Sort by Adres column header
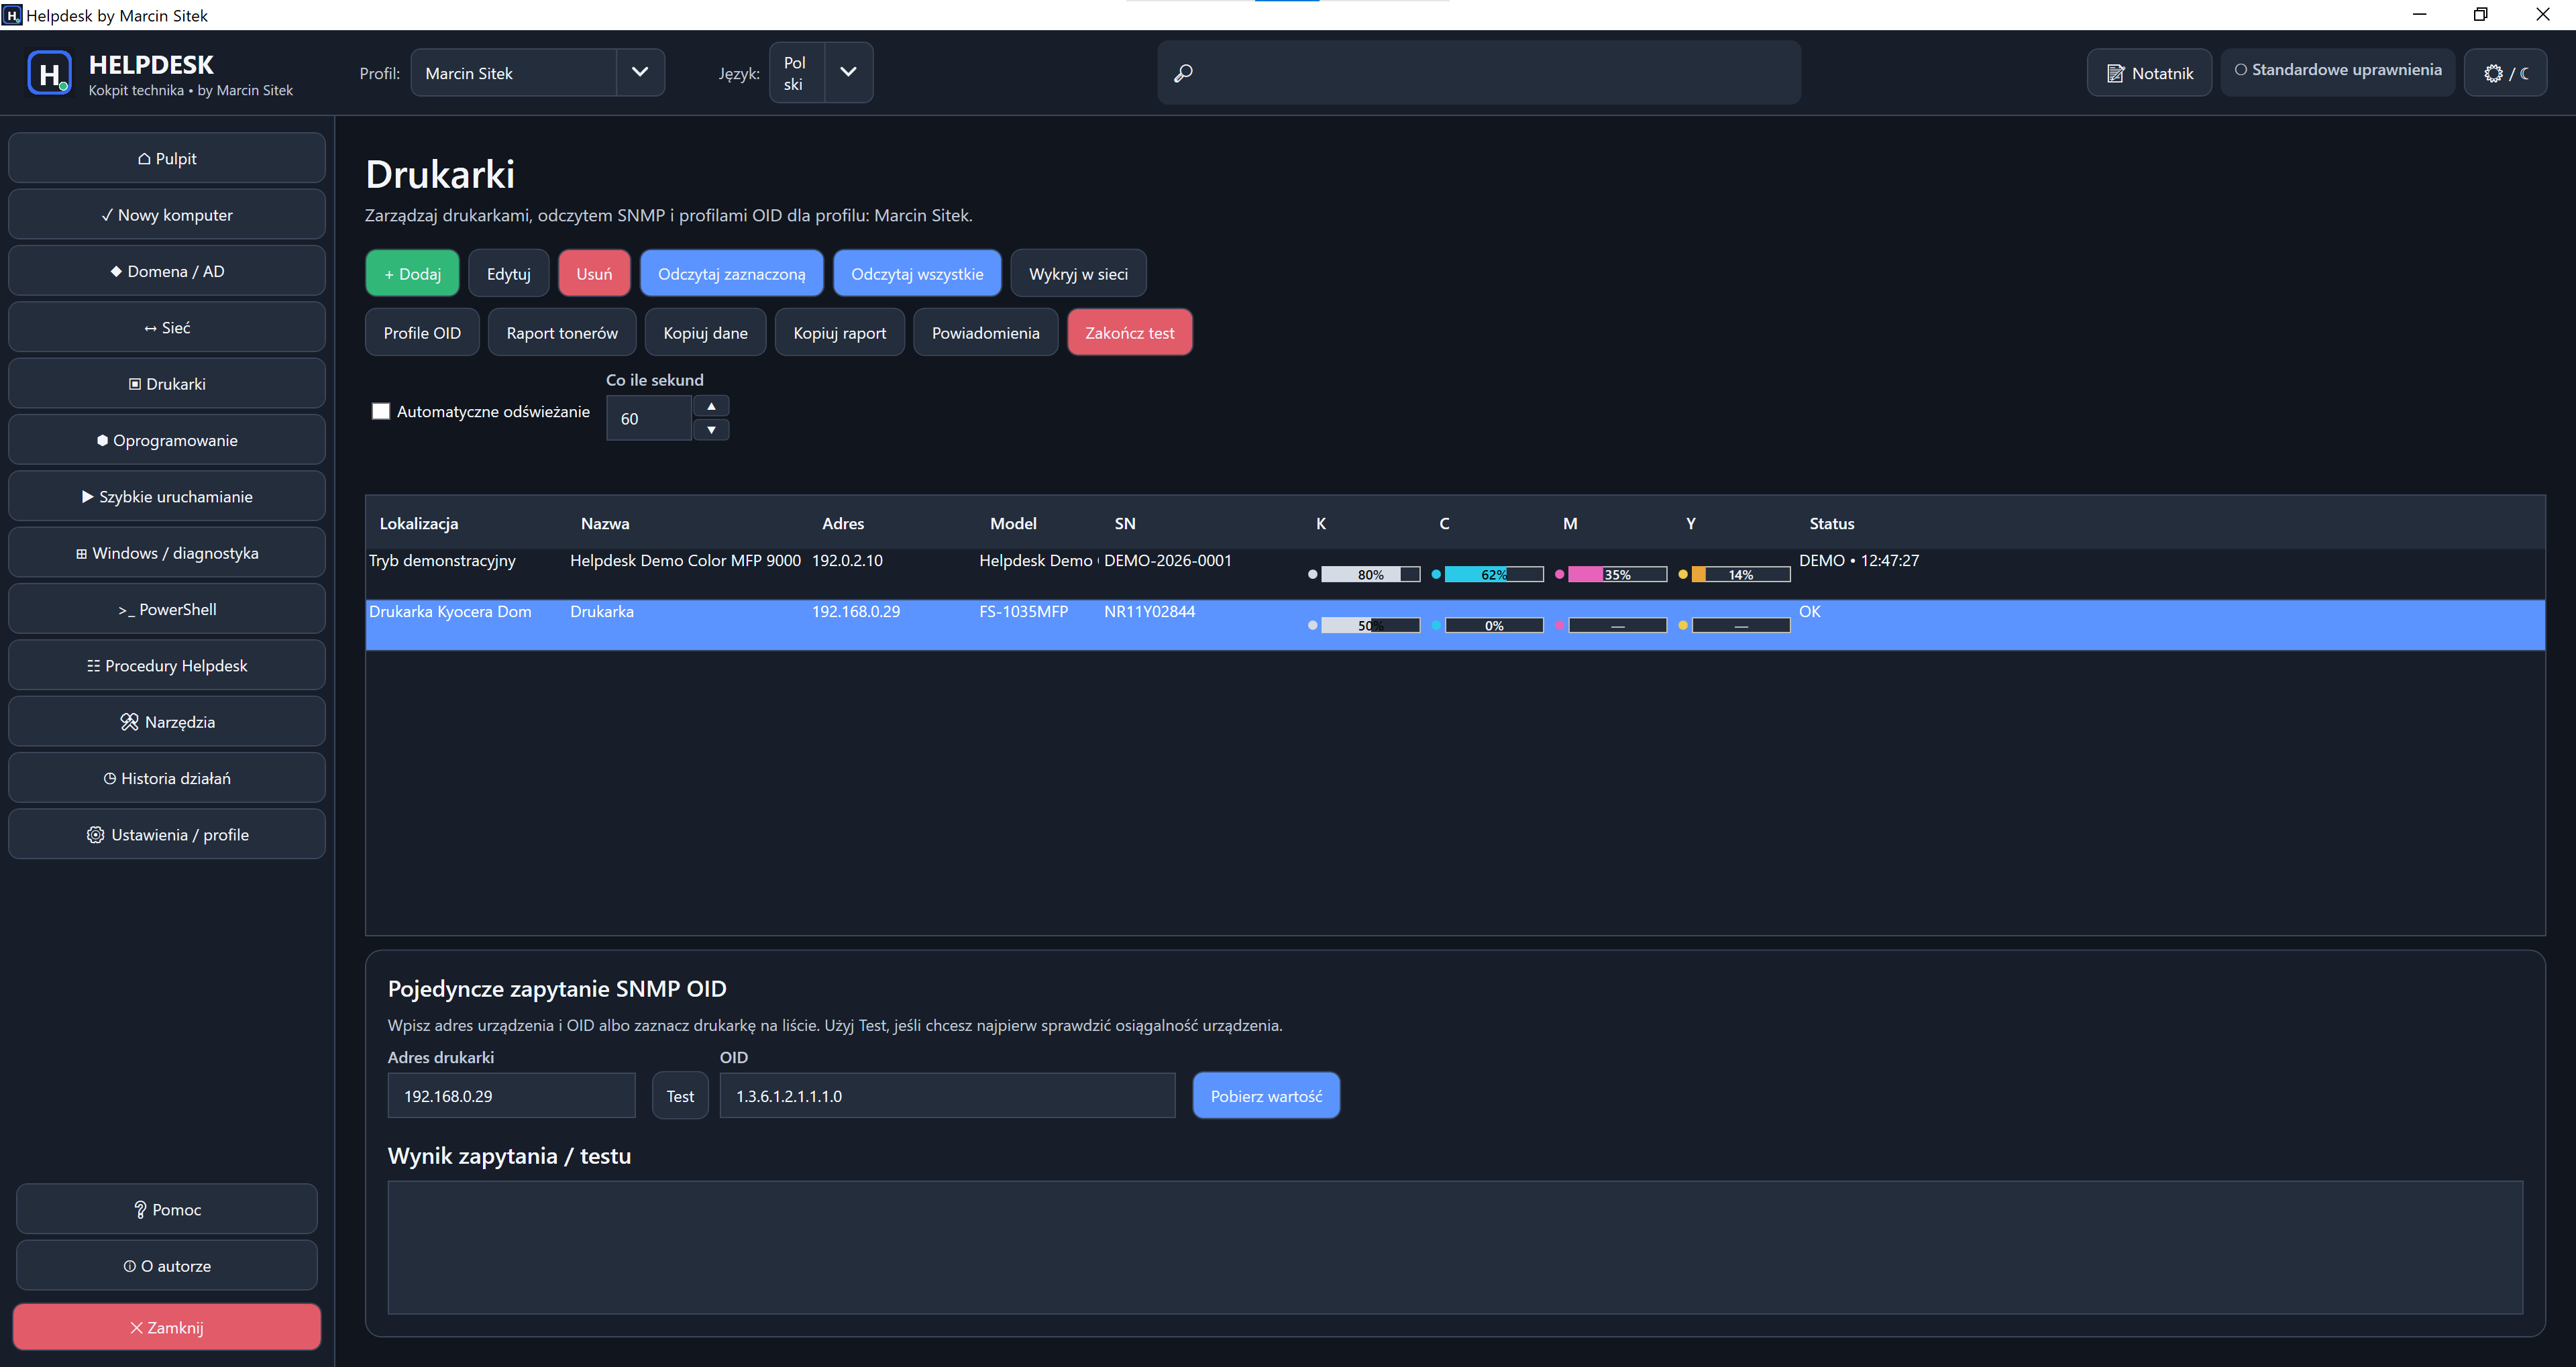Screen dimensions: 2576x1367 [x=843, y=523]
